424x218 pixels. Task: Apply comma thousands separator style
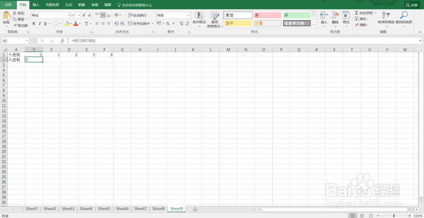point(173,23)
